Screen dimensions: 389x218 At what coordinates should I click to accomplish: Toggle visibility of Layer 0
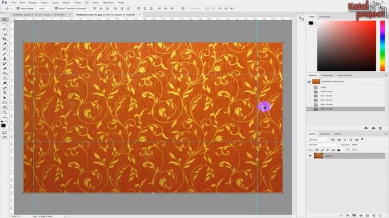[310, 156]
